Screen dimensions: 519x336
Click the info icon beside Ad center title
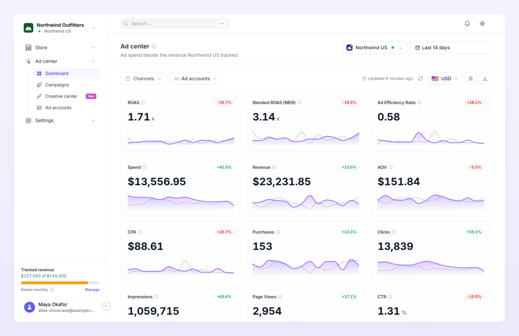coord(154,46)
